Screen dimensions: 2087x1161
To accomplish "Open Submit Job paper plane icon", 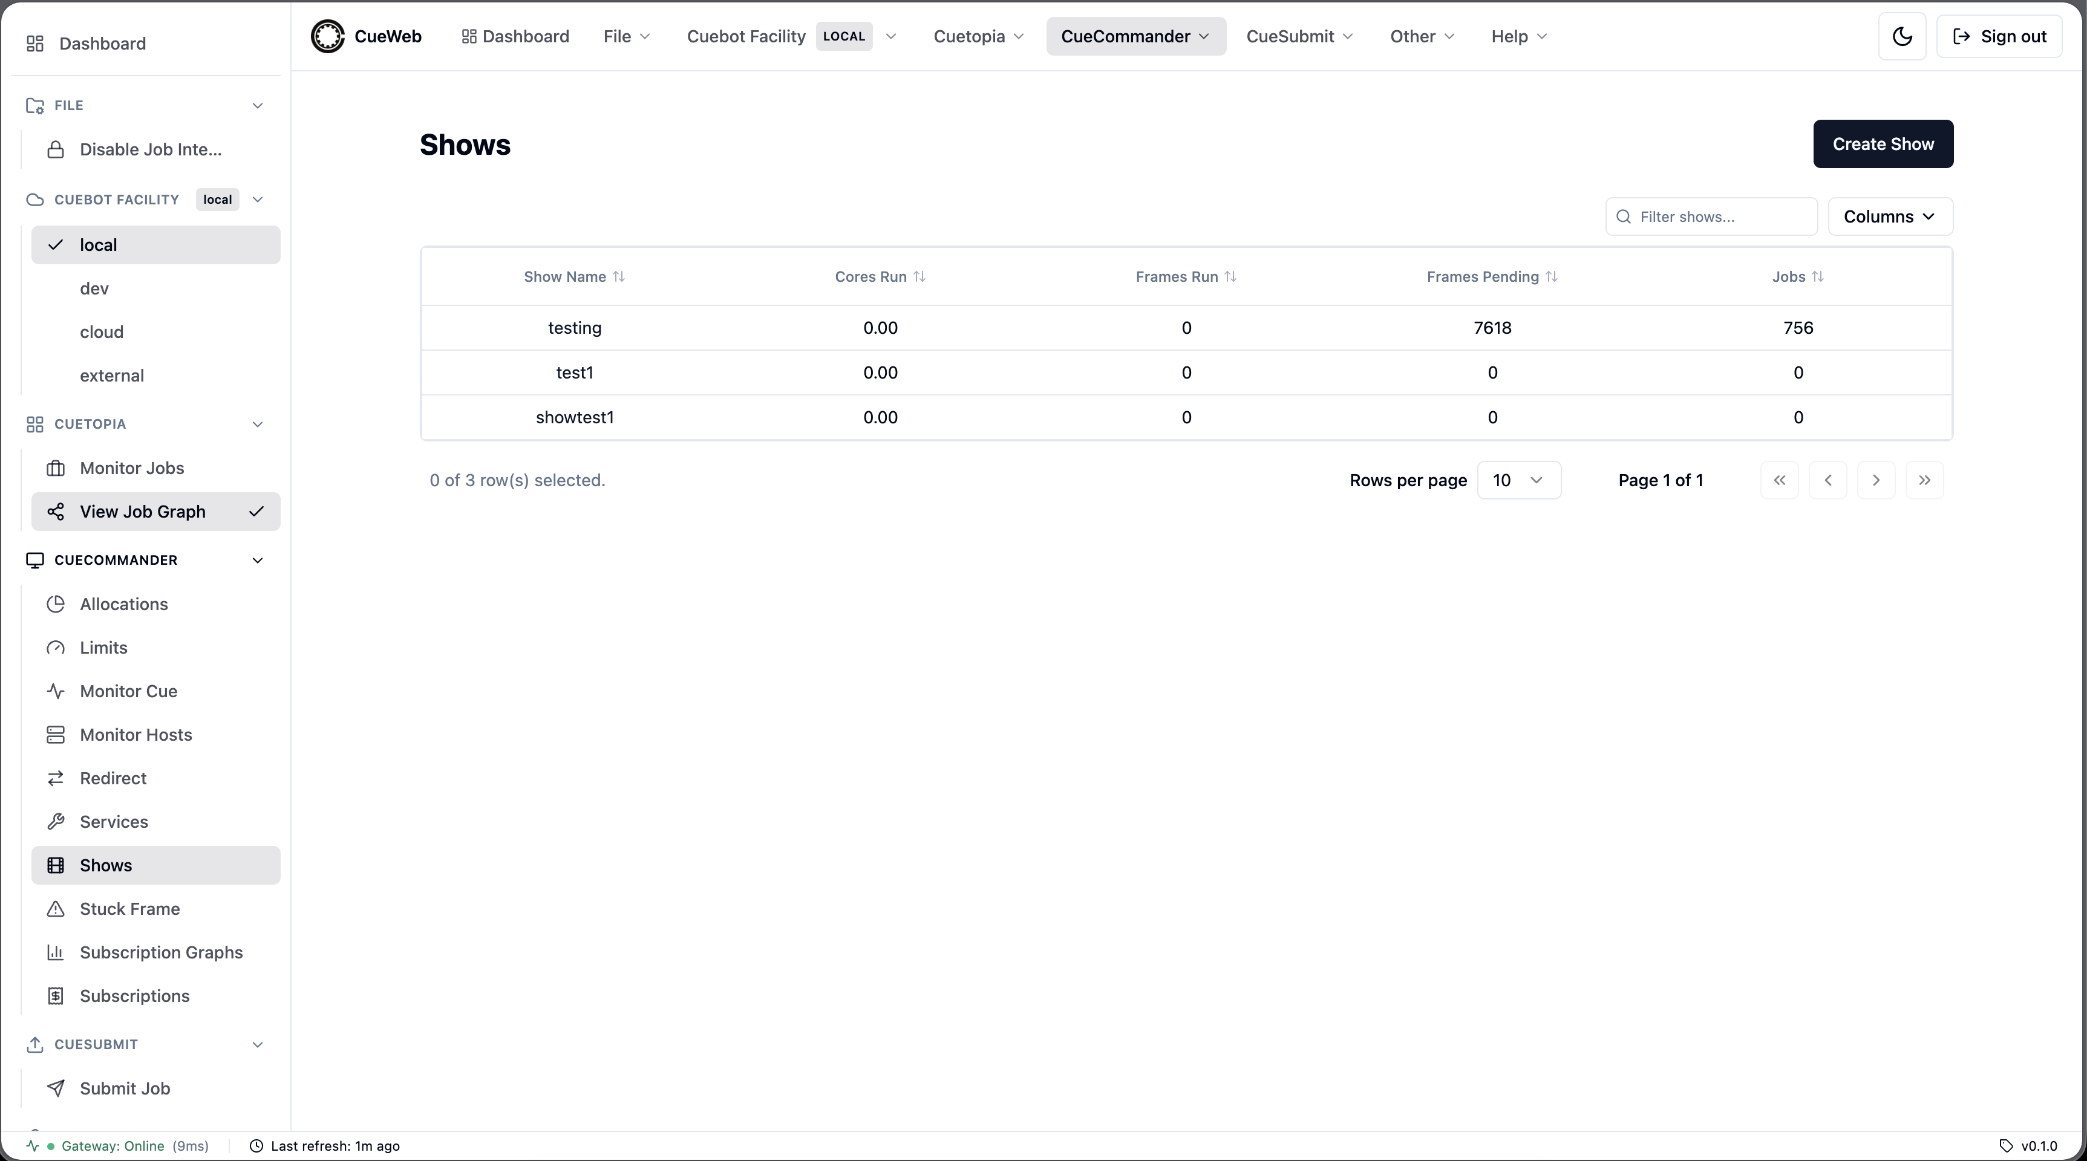I will point(55,1089).
